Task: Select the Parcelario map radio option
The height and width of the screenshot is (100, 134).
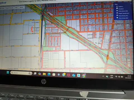Action: coord(117,9)
